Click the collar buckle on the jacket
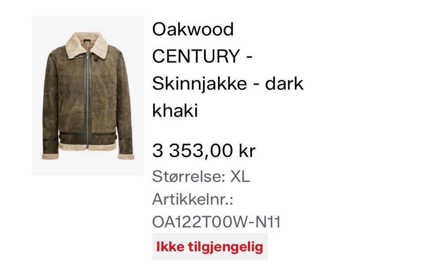 (80, 56)
